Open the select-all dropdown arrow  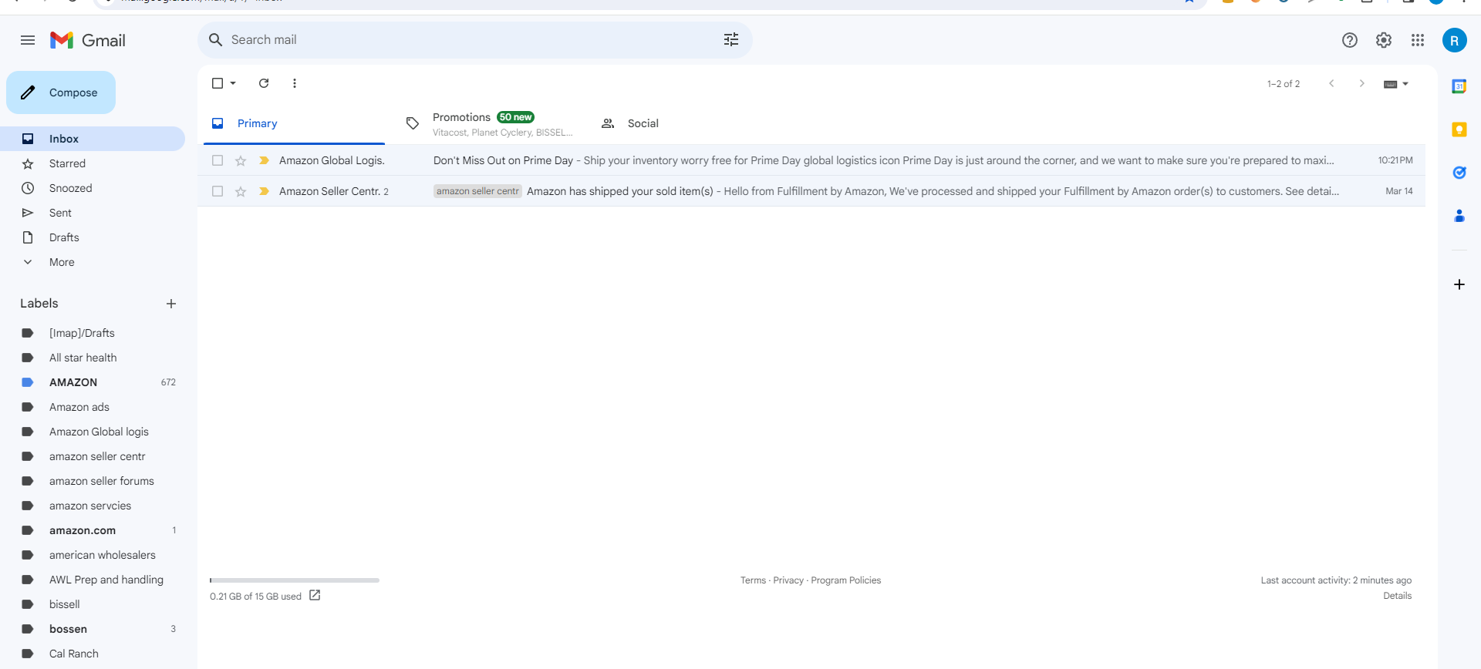pos(233,83)
